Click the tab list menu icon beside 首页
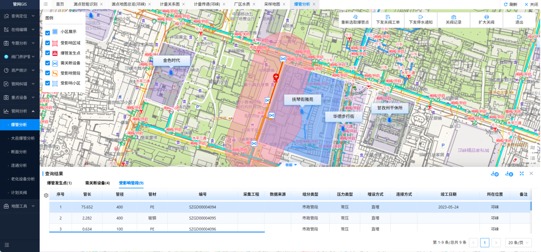Viewport: 541px width, 252px height. click(46, 4)
